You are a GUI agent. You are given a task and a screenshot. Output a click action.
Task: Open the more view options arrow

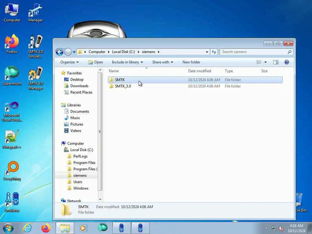265,62
